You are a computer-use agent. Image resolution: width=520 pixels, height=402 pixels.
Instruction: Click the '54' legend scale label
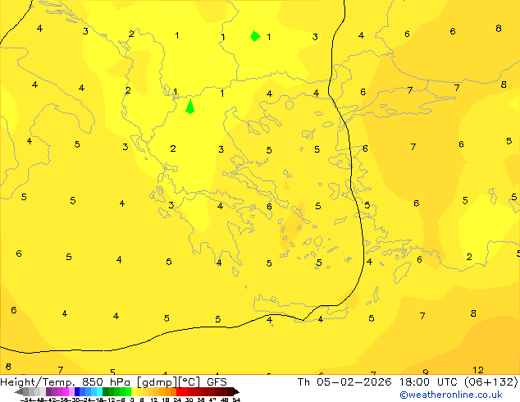coord(236,400)
